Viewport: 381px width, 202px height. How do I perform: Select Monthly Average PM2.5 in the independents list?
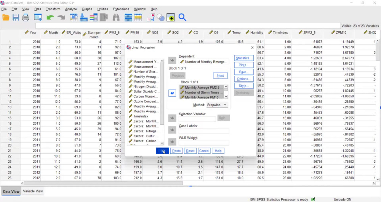202,87
